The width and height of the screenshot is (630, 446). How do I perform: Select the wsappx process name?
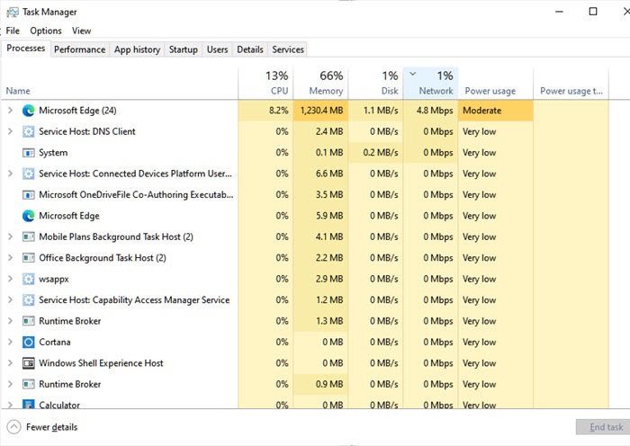coord(54,279)
